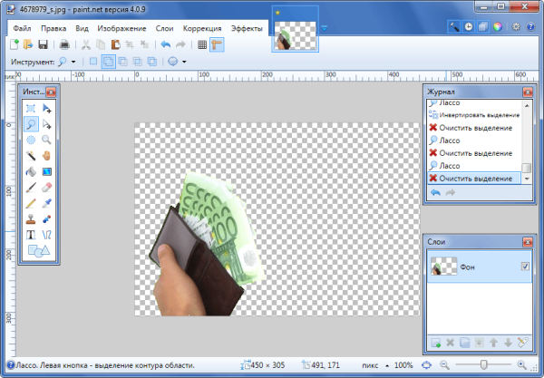Select Инвертировать выделение history entry
Screen dimensions: 544x378
479,115
